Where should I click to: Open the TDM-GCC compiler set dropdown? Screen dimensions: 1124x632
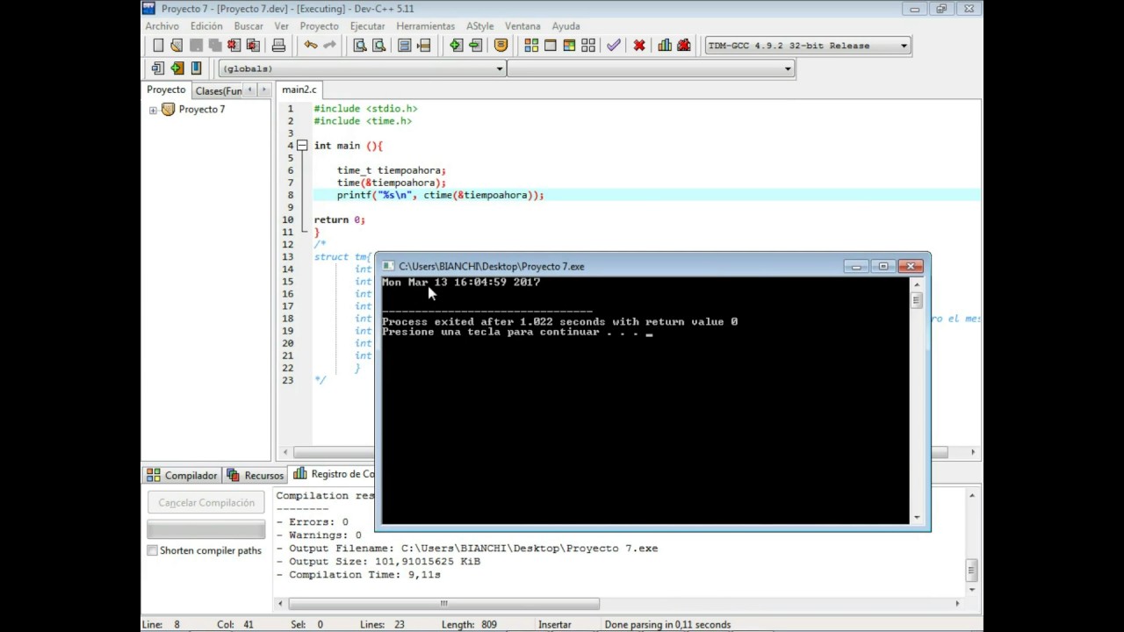click(808, 46)
